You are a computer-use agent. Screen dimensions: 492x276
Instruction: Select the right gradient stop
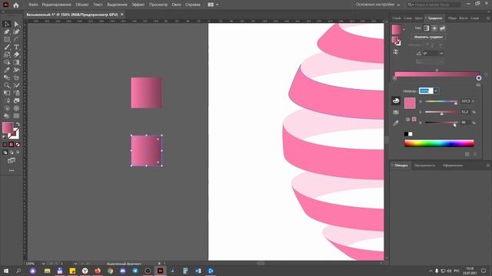479,78
